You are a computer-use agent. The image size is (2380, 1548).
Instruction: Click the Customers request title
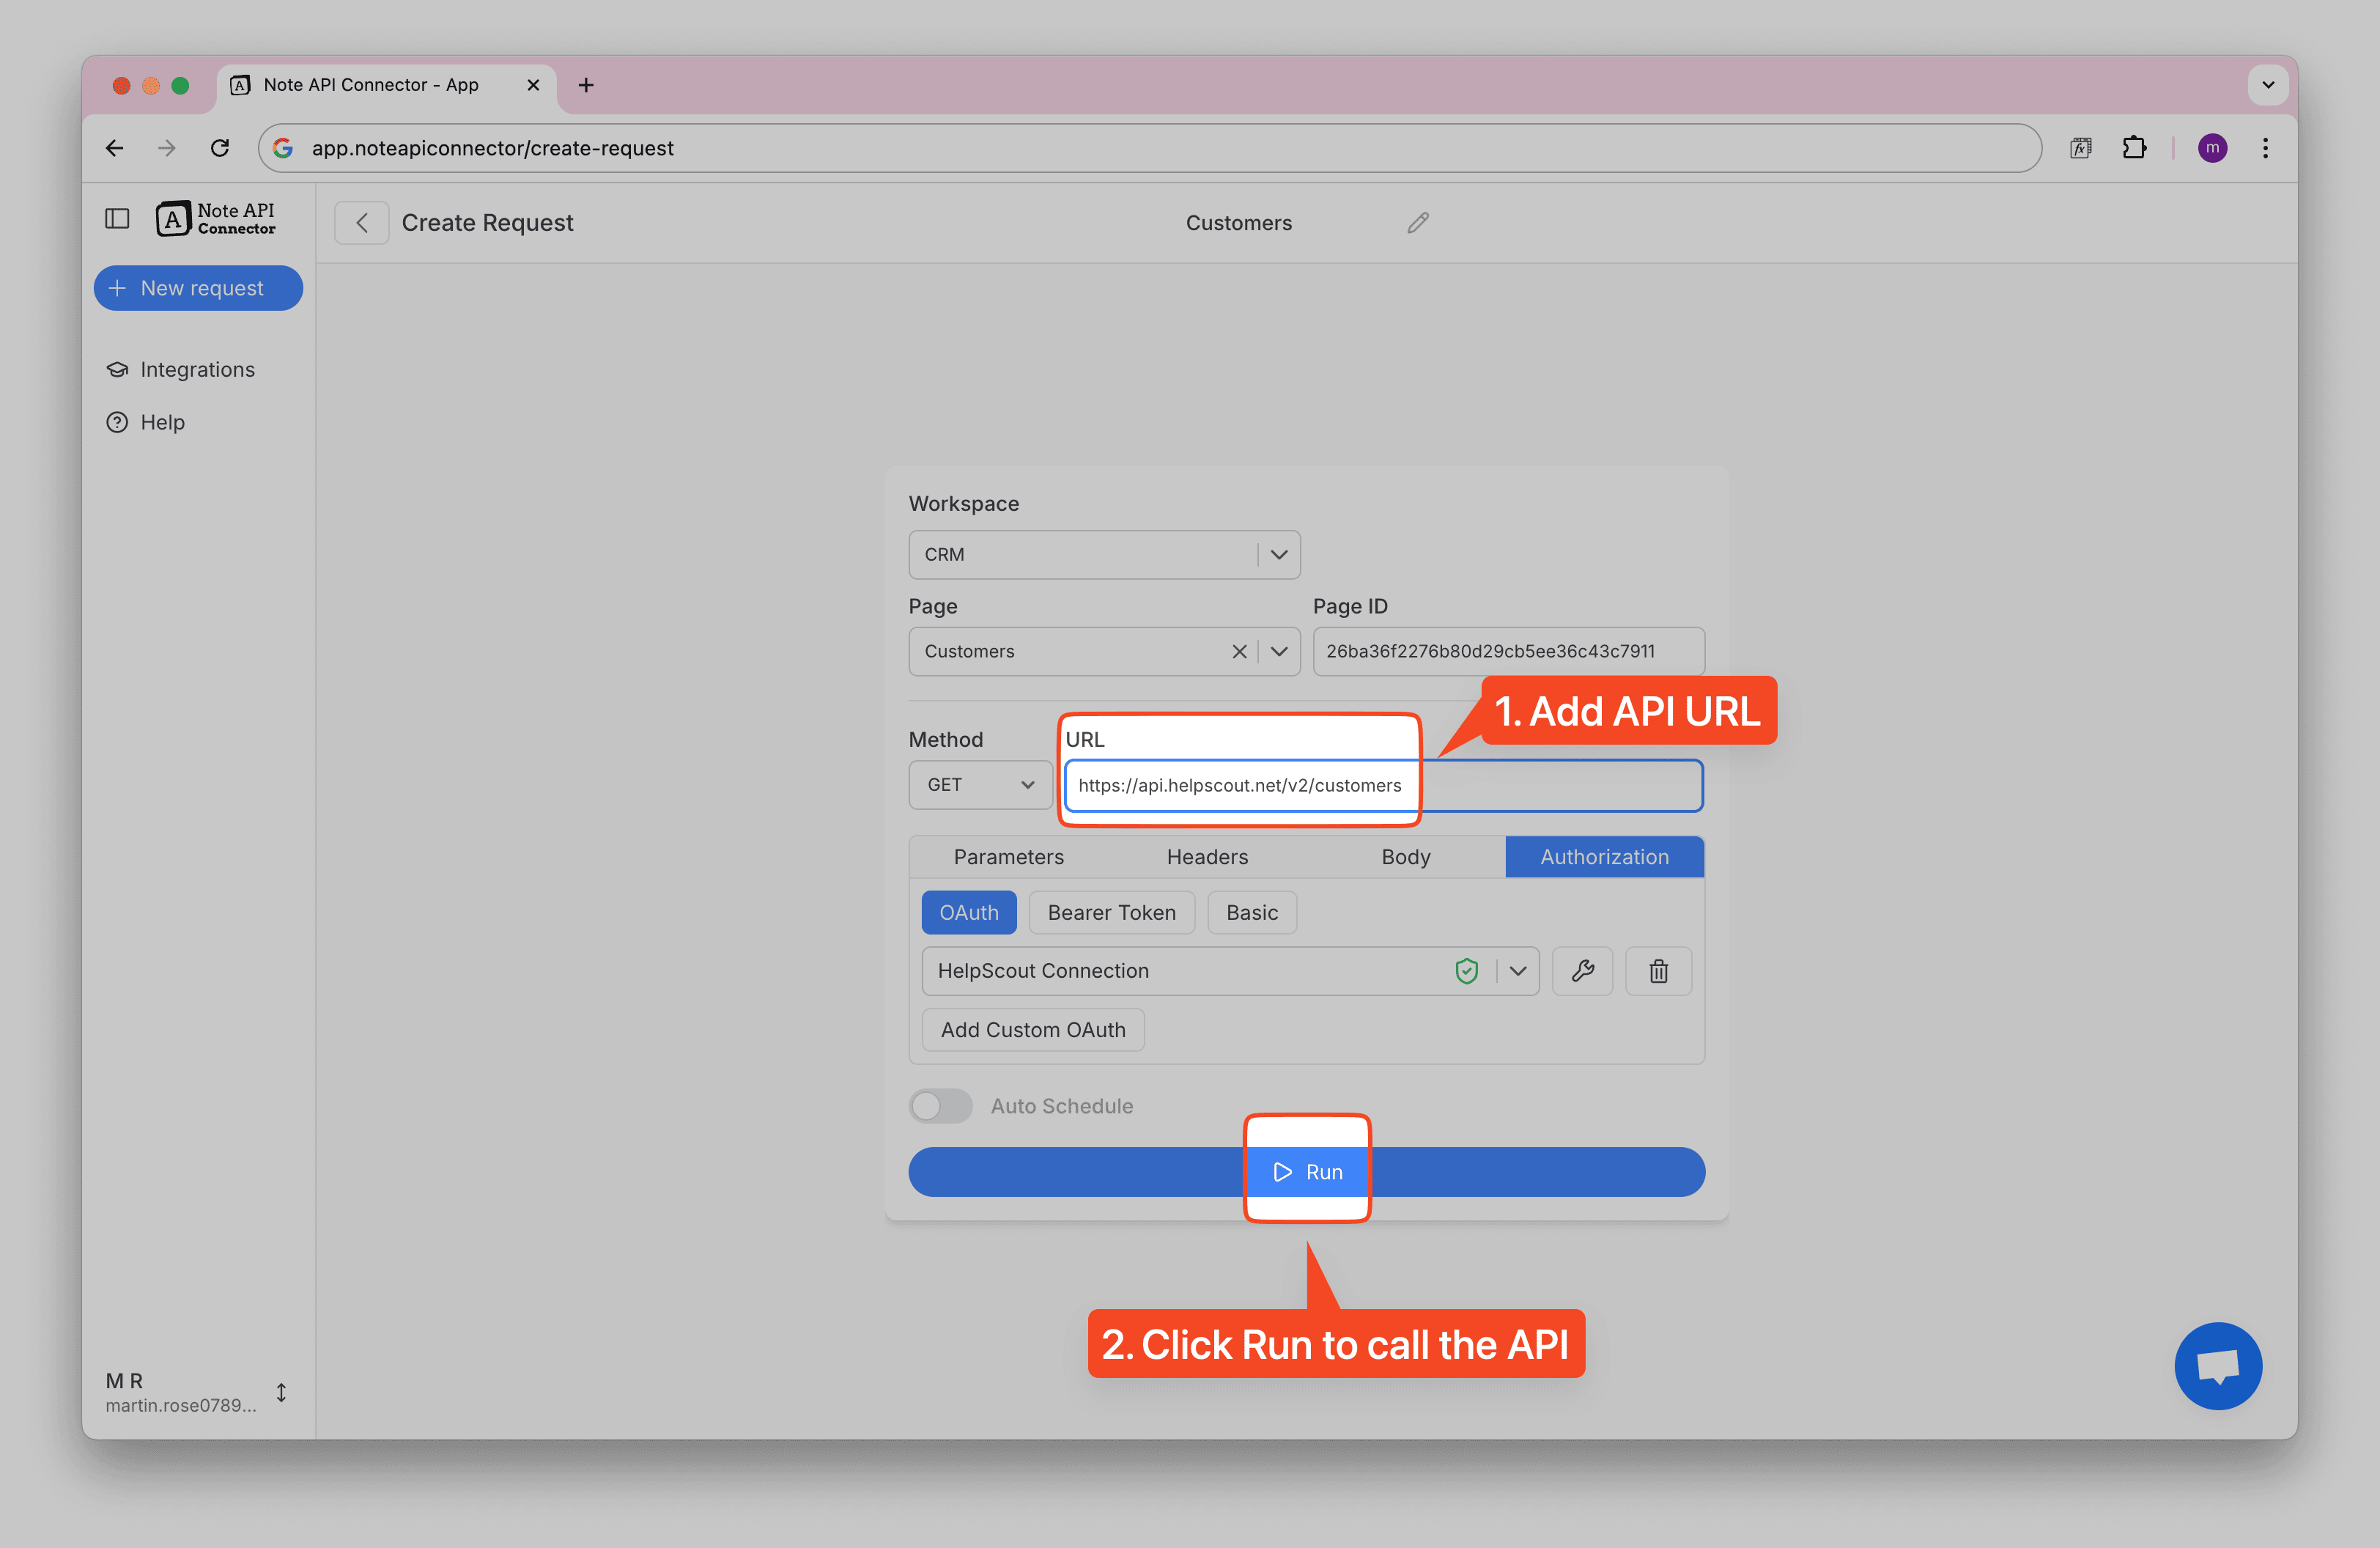1238,222
